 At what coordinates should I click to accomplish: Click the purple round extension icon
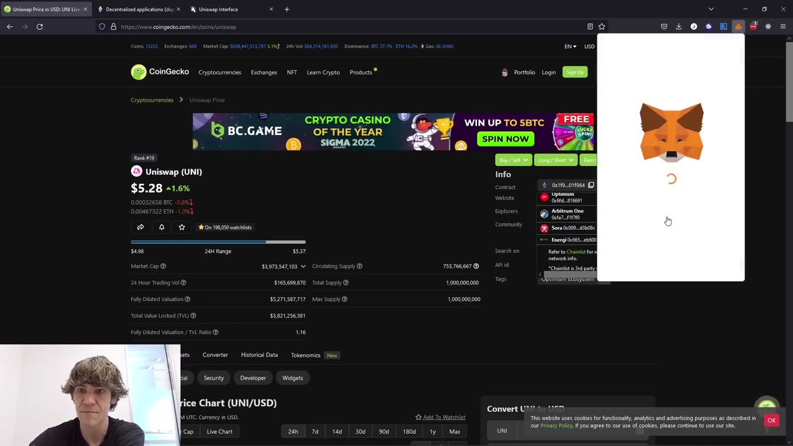point(709,27)
